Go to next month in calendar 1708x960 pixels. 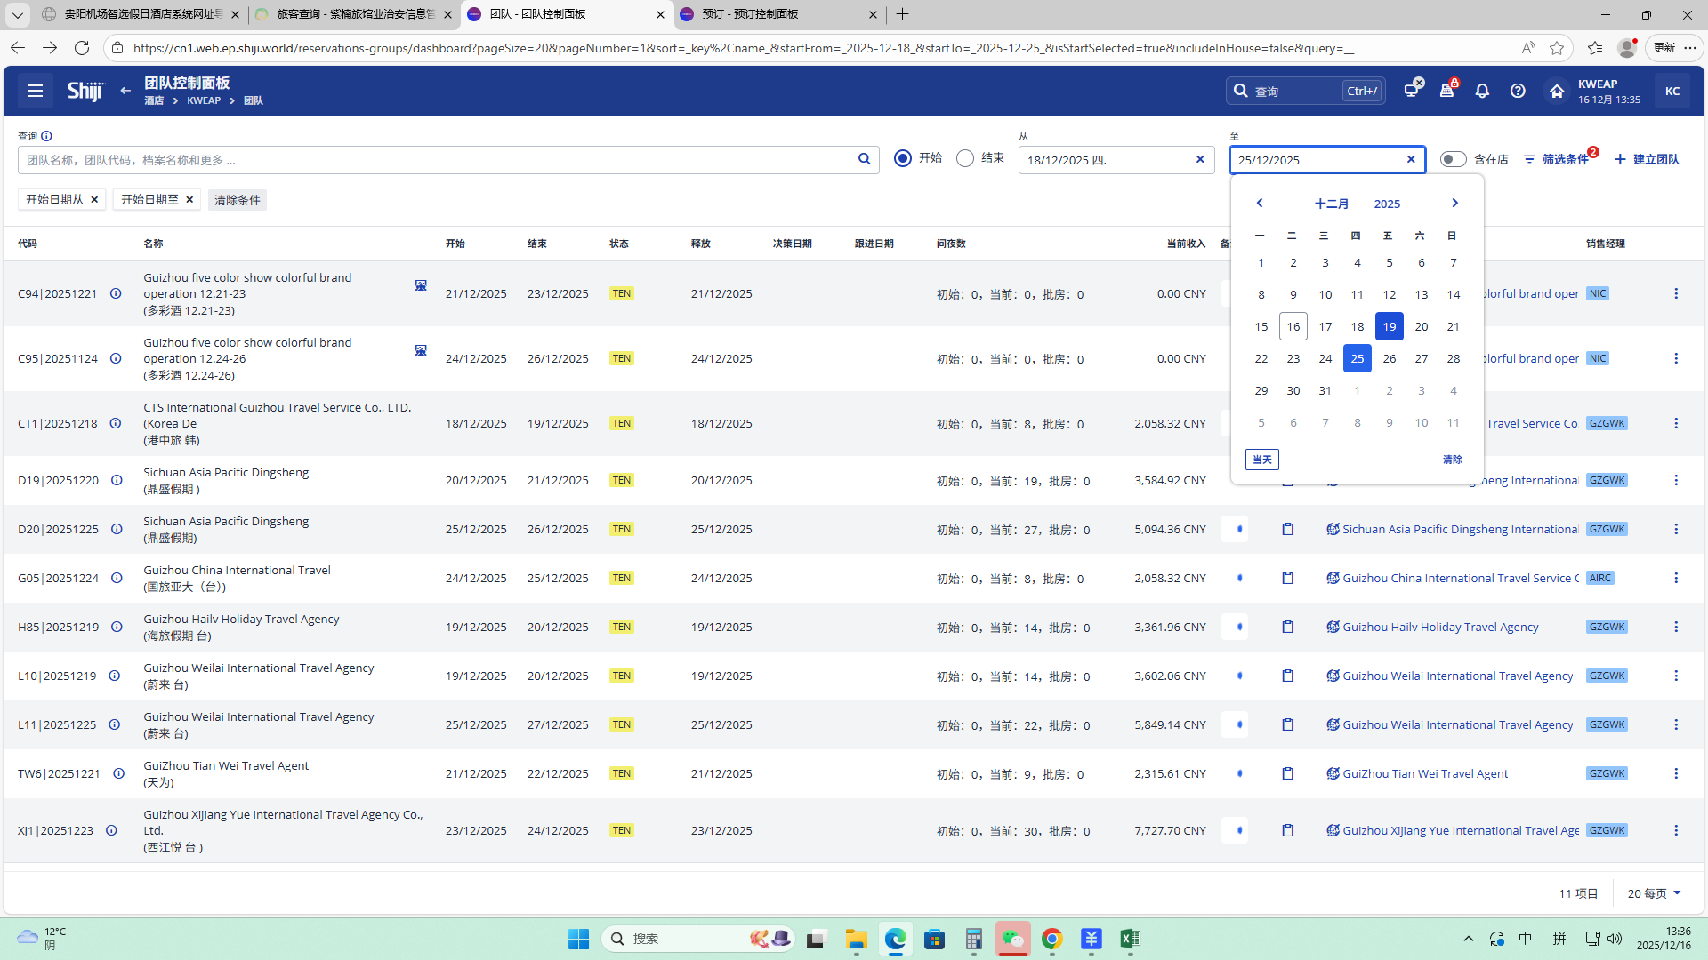click(x=1454, y=204)
